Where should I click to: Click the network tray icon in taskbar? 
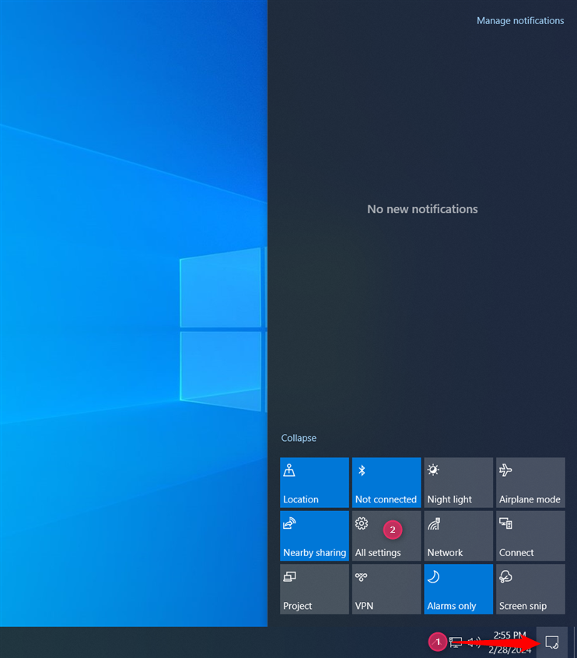click(x=456, y=642)
